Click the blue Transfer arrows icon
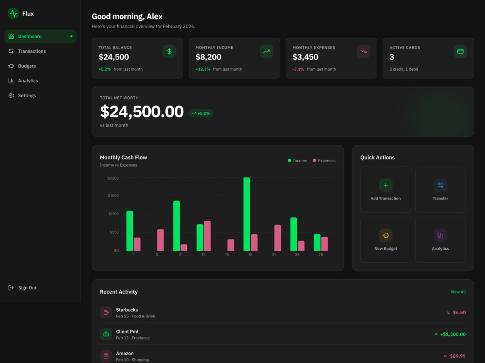This screenshot has height=363, width=485. pyautogui.click(x=440, y=185)
